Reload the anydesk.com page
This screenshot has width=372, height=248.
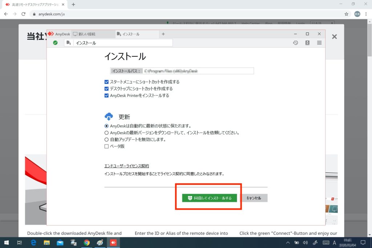23,14
